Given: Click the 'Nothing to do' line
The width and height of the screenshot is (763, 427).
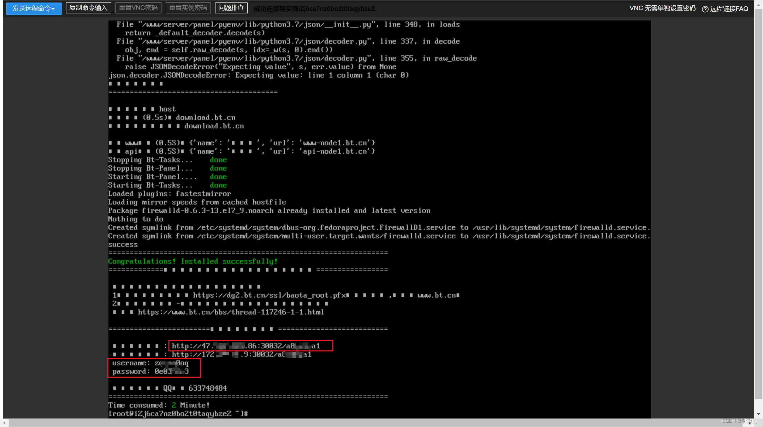Looking at the screenshot, I should [x=136, y=219].
